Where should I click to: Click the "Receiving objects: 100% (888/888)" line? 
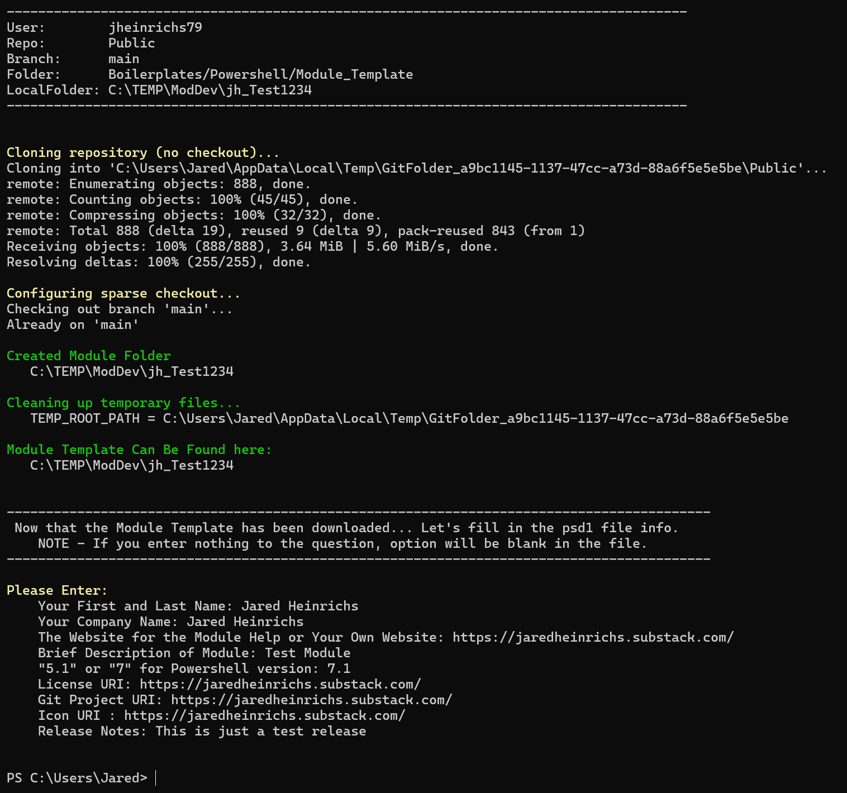tap(253, 246)
